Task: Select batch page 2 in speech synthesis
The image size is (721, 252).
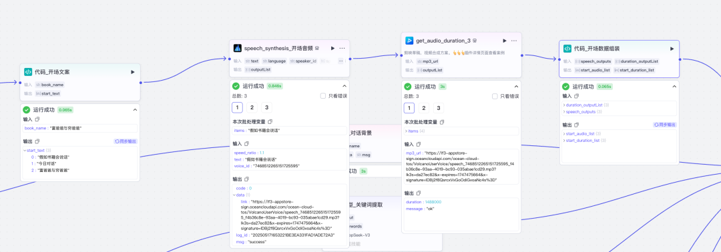Action: click(252, 108)
